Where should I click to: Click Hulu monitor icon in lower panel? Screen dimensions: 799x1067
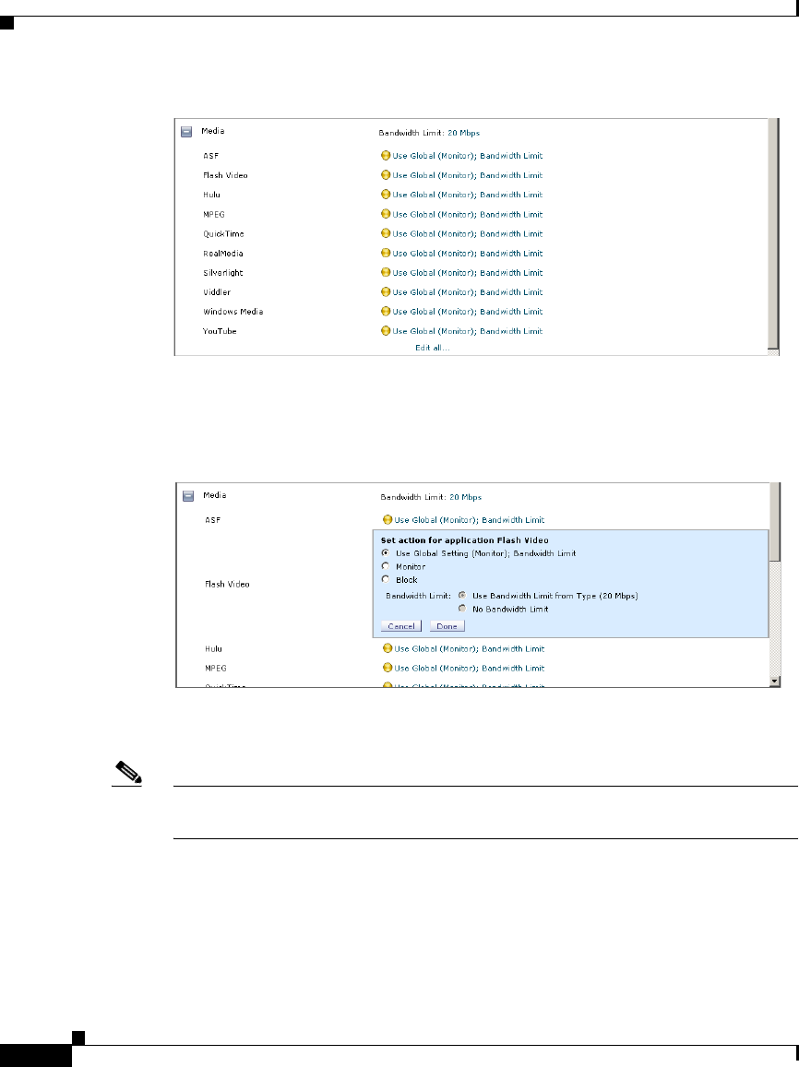(x=388, y=648)
